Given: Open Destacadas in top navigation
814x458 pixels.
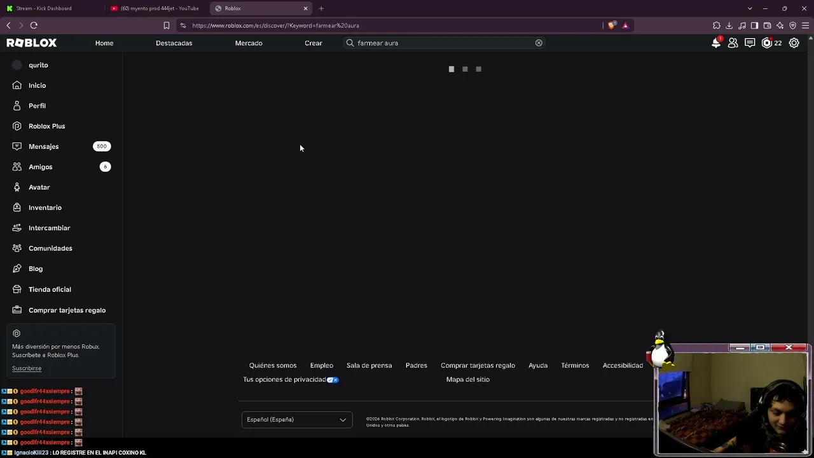Looking at the screenshot, I should pos(174,43).
